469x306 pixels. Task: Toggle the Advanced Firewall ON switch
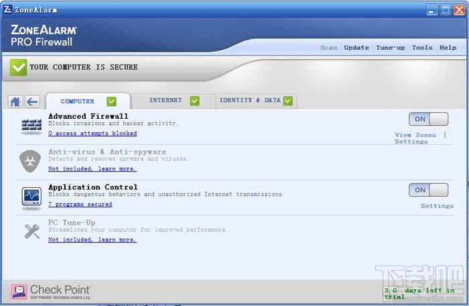coord(428,119)
